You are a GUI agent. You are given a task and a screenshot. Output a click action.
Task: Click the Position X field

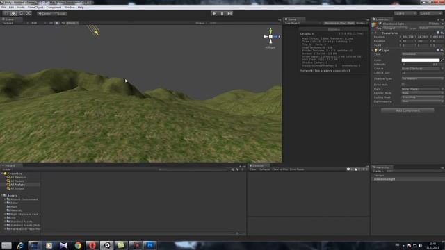click(407, 37)
